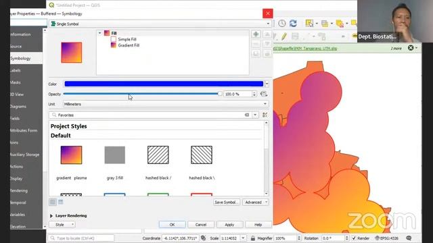Click Move symbol layer down button
This screenshot has height=243, width=433.
point(267,44)
